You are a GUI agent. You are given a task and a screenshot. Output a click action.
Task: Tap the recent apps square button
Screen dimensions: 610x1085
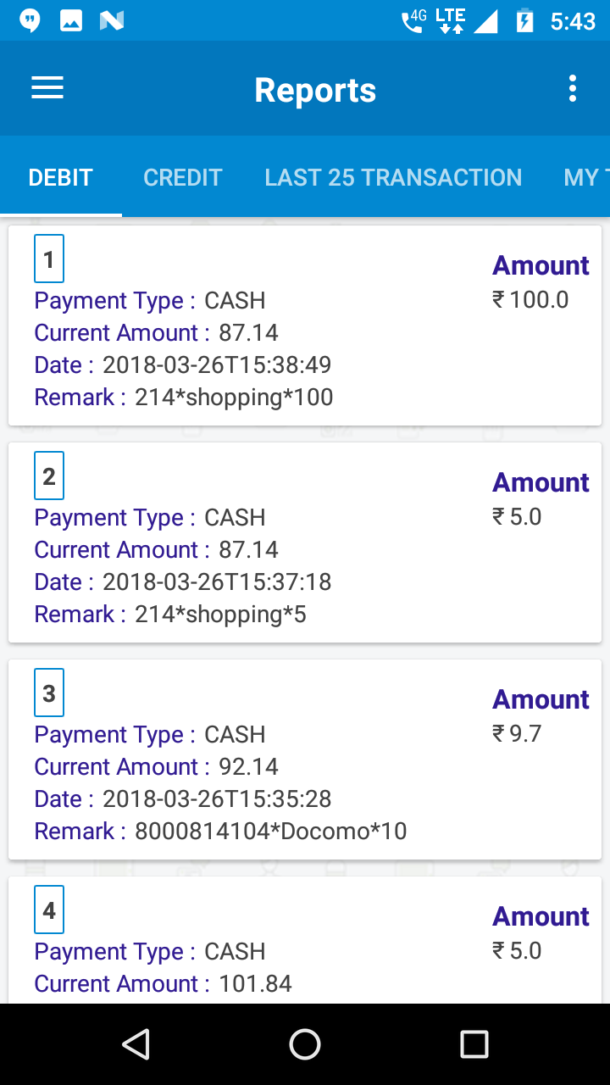click(x=474, y=1044)
